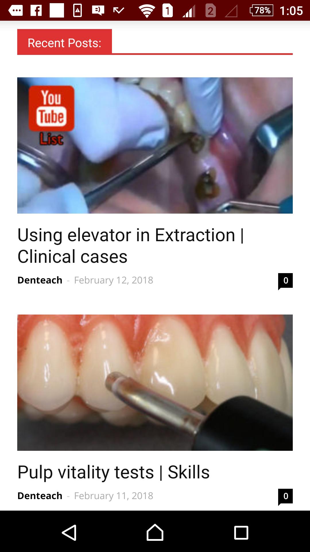Open 'Pulp vitality tests | Skills' article

click(113, 472)
